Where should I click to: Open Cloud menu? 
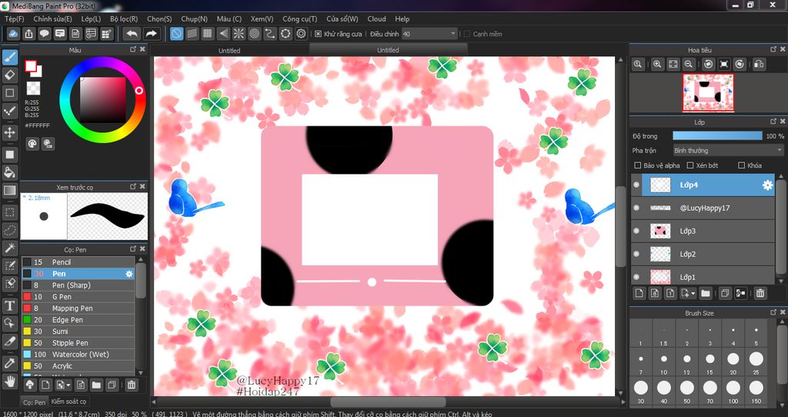[x=376, y=19]
